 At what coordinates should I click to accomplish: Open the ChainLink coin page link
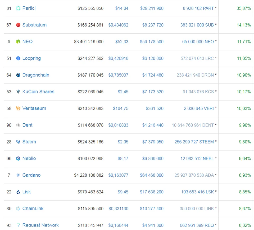point(33,209)
